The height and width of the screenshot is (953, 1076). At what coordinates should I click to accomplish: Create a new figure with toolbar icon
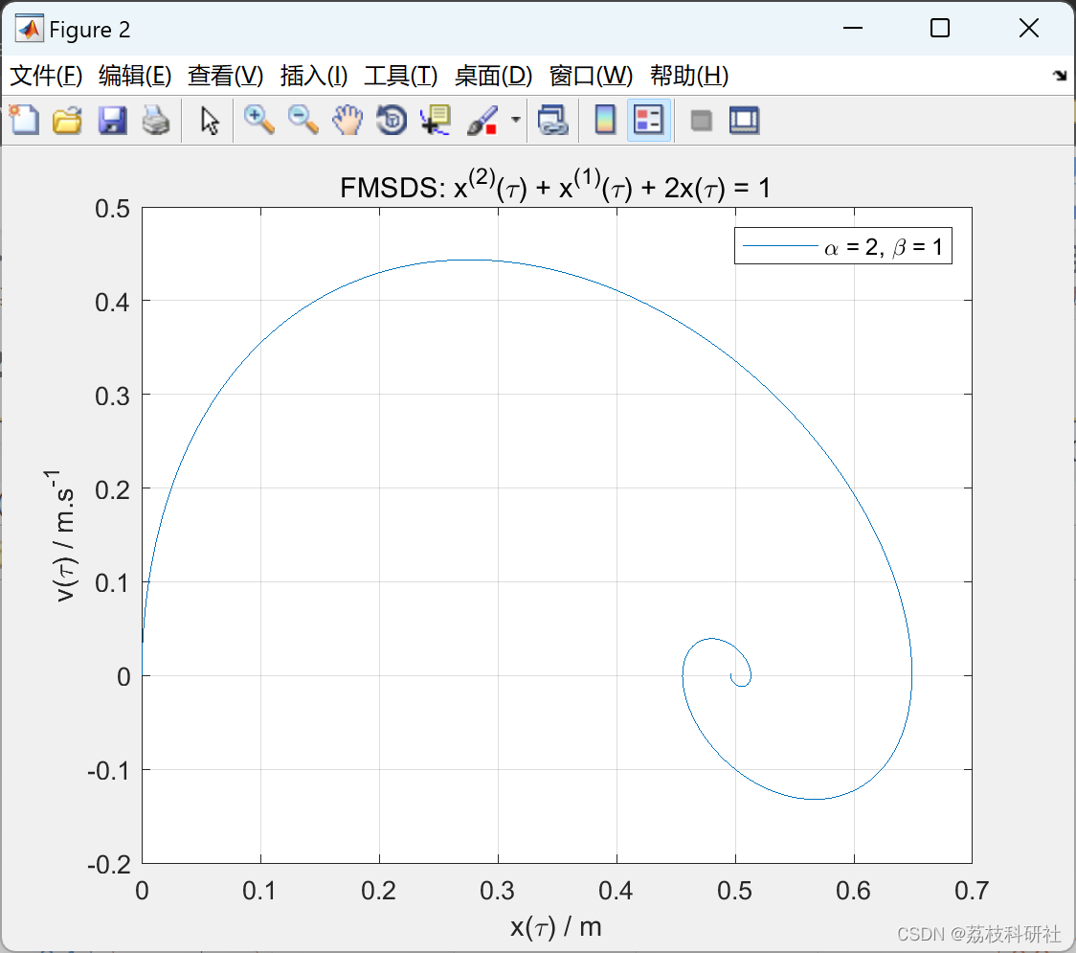pos(24,120)
